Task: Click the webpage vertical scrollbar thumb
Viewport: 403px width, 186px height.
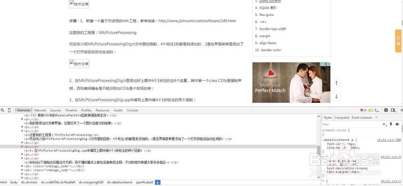Action: click(x=402, y=23)
